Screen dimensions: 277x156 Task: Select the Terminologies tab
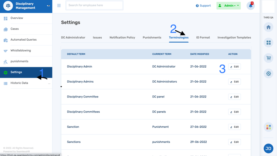pos(179,37)
